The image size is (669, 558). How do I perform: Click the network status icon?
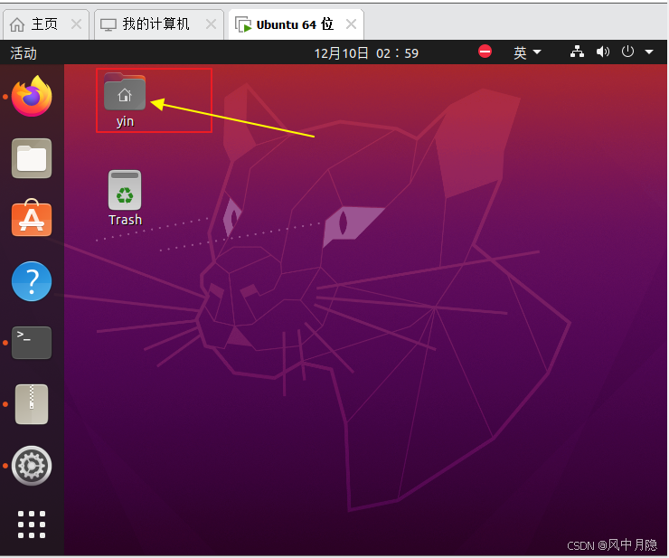click(578, 52)
